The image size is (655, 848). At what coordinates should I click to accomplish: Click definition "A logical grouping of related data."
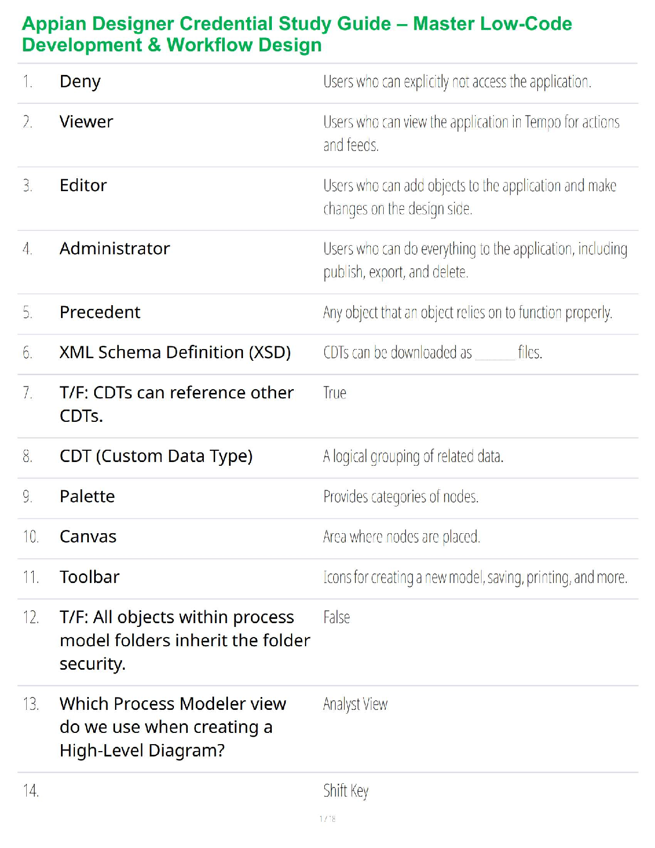[x=413, y=457]
